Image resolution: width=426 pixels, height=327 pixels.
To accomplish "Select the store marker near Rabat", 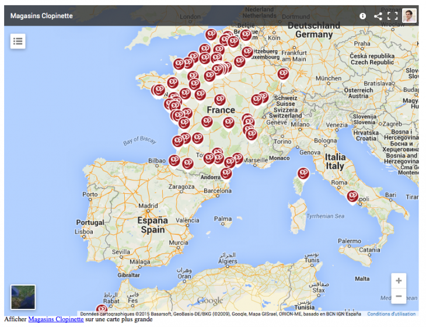I will click(x=102, y=309).
